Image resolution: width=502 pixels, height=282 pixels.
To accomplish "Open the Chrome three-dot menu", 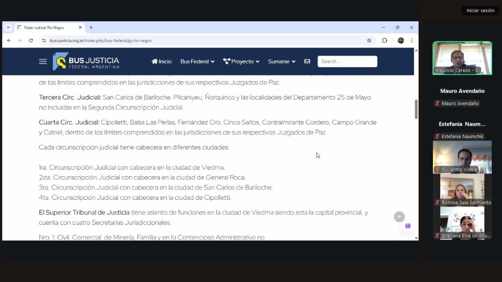I will [x=412, y=41].
